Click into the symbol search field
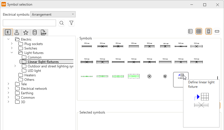This screenshot has width=224, height=130. point(29,23)
